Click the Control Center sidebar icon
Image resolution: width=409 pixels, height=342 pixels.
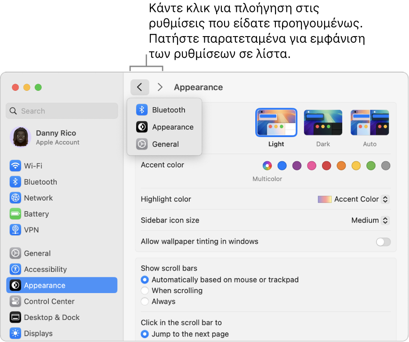pos(15,301)
